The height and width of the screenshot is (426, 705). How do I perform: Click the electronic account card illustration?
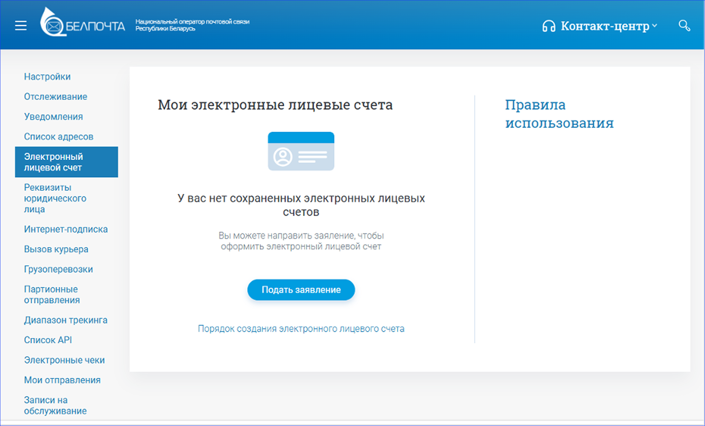pos(301,151)
